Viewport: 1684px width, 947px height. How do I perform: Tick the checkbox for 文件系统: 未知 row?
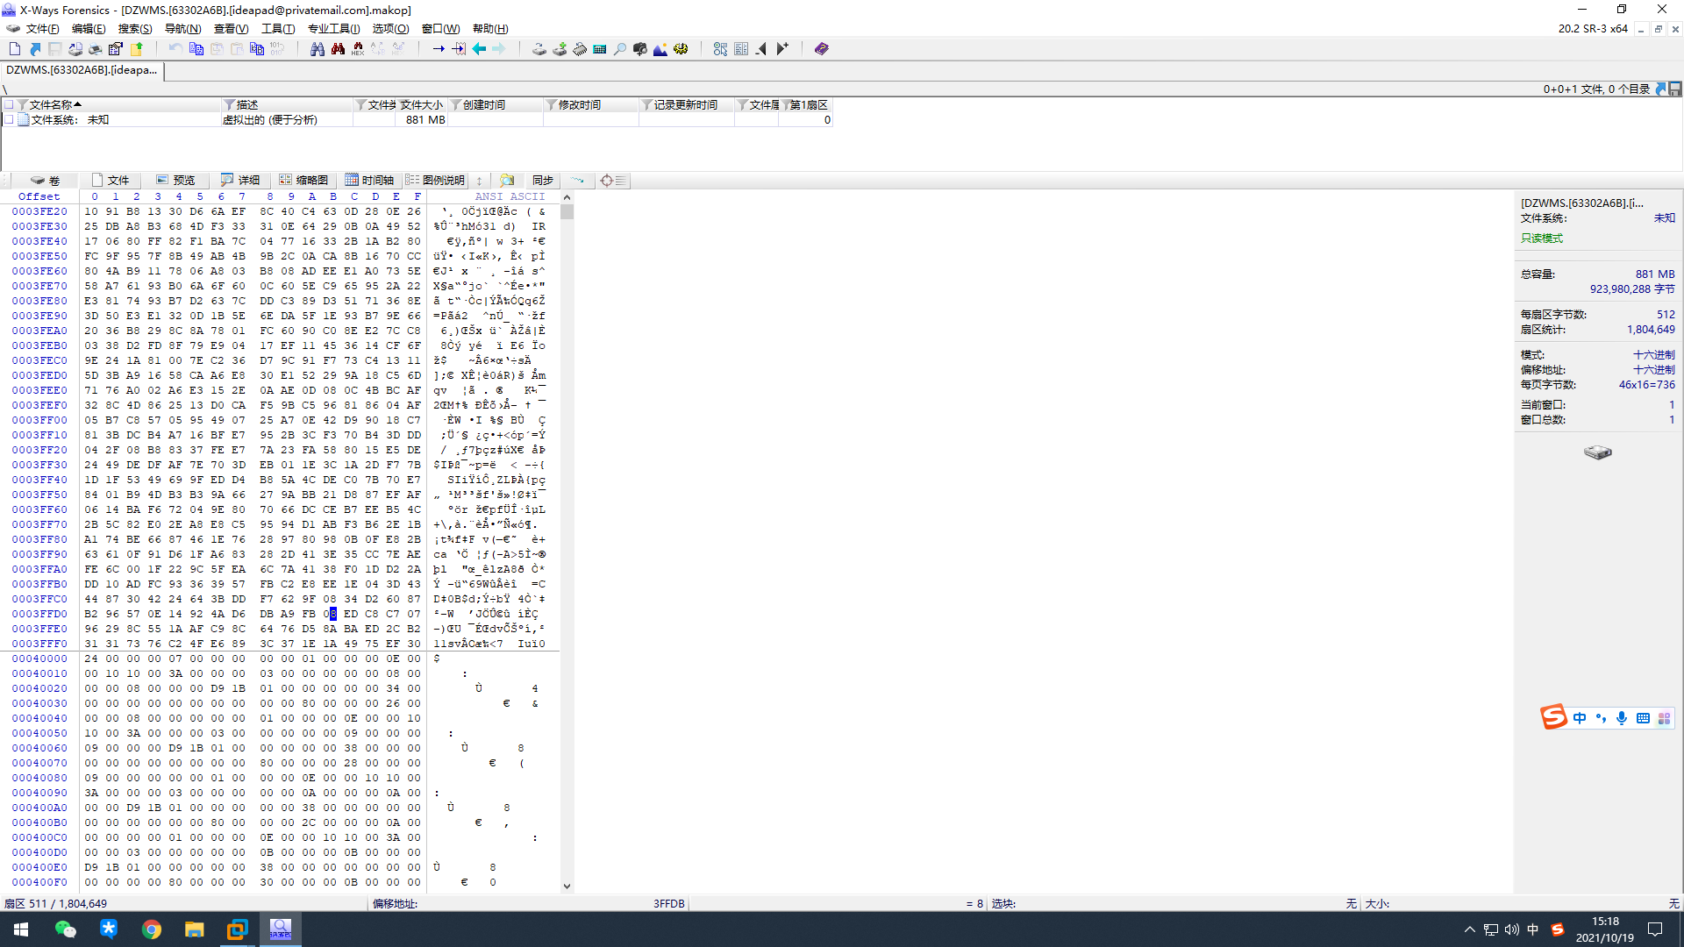(x=9, y=119)
